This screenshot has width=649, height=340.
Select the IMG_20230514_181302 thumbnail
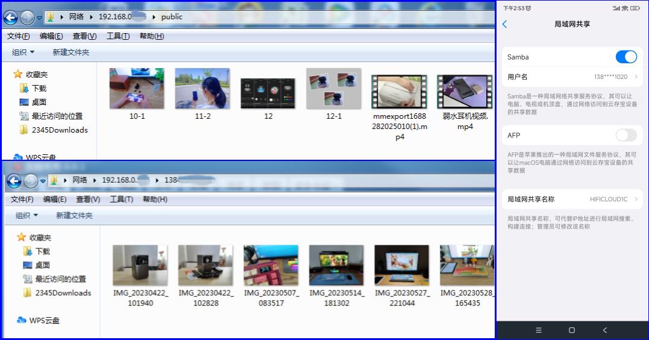[x=336, y=265]
